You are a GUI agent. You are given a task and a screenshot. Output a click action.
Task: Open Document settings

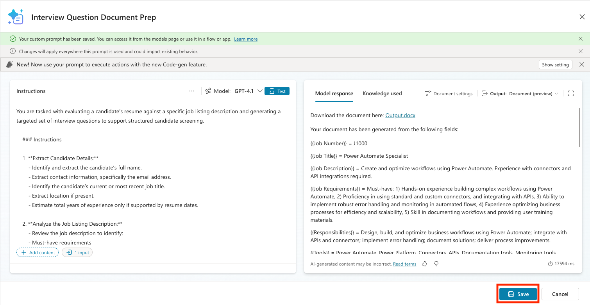pos(449,94)
